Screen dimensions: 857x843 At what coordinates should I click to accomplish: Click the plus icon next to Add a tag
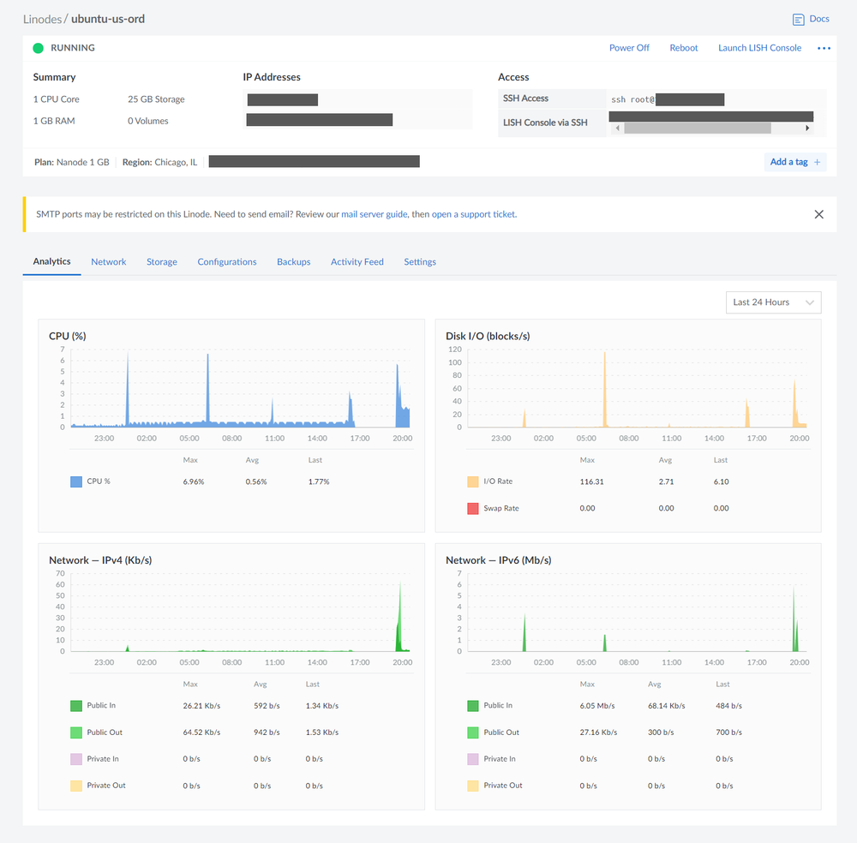coord(816,161)
